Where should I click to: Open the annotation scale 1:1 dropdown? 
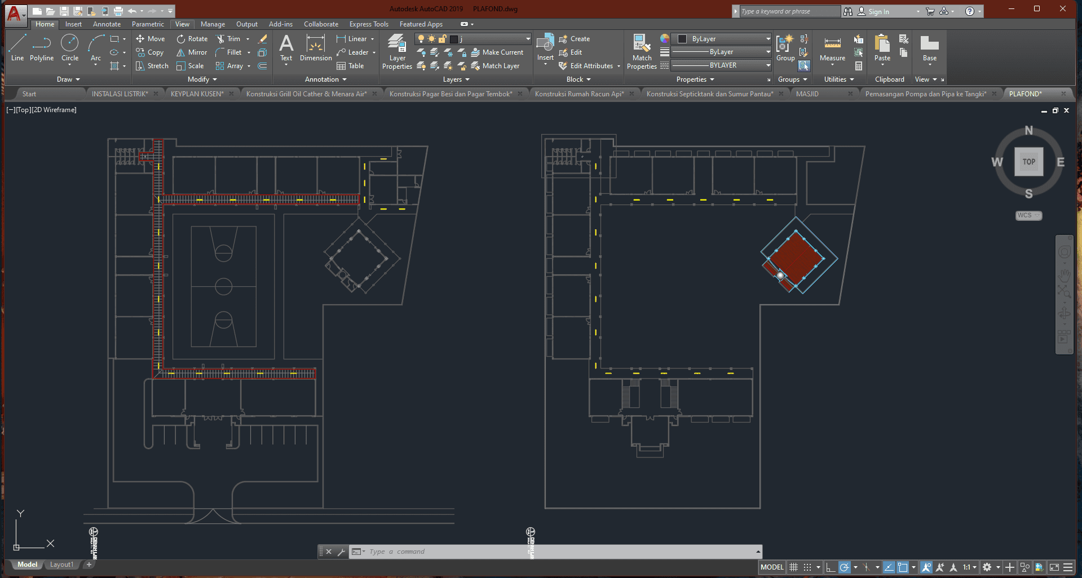[x=969, y=567]
